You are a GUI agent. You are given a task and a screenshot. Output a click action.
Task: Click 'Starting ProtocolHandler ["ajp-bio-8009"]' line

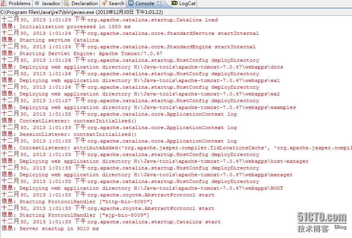click(x=75, y=215)
